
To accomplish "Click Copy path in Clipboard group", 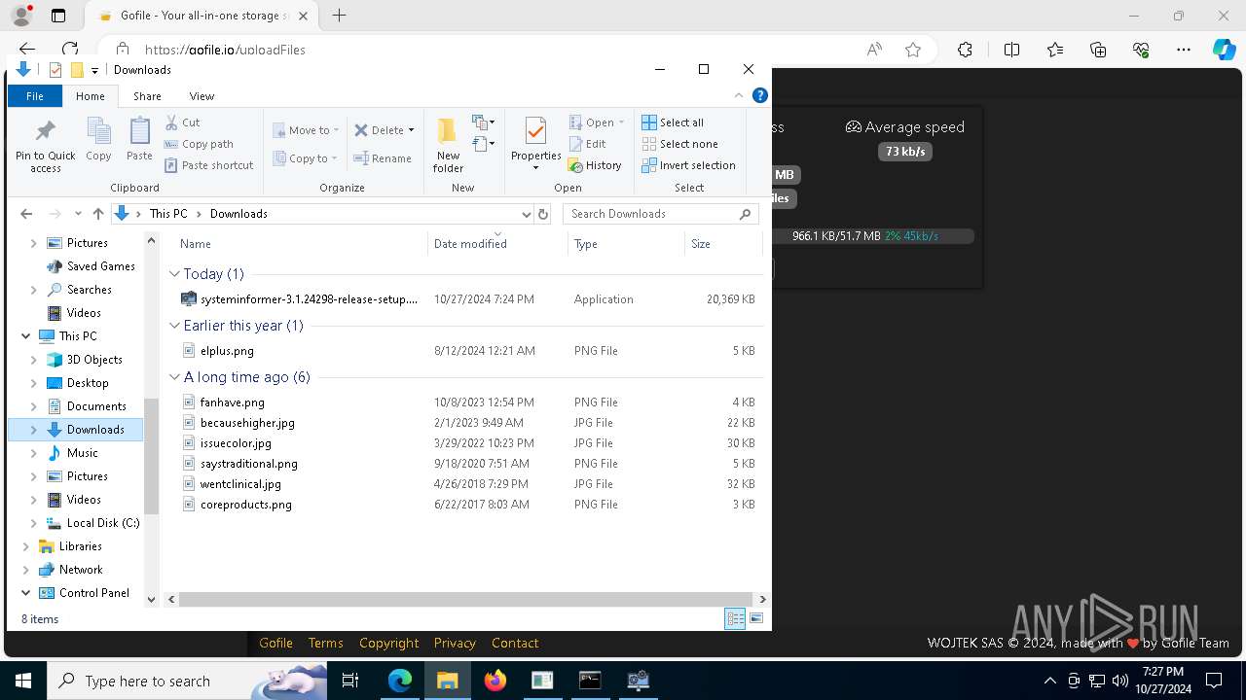I will click(200, 144).
